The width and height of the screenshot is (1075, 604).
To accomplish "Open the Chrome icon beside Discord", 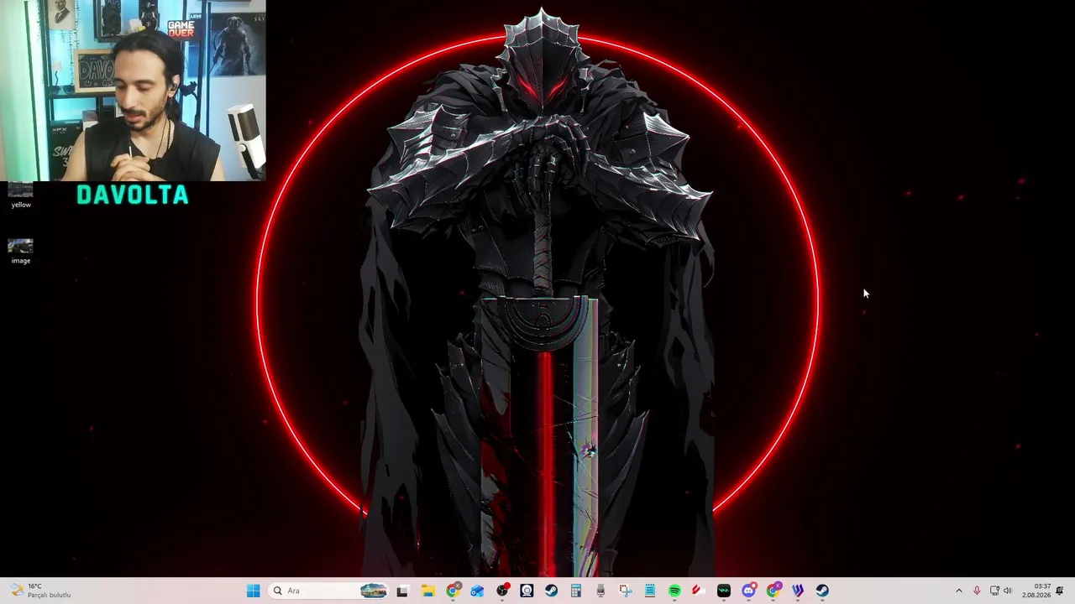I will tap(773, 591).
